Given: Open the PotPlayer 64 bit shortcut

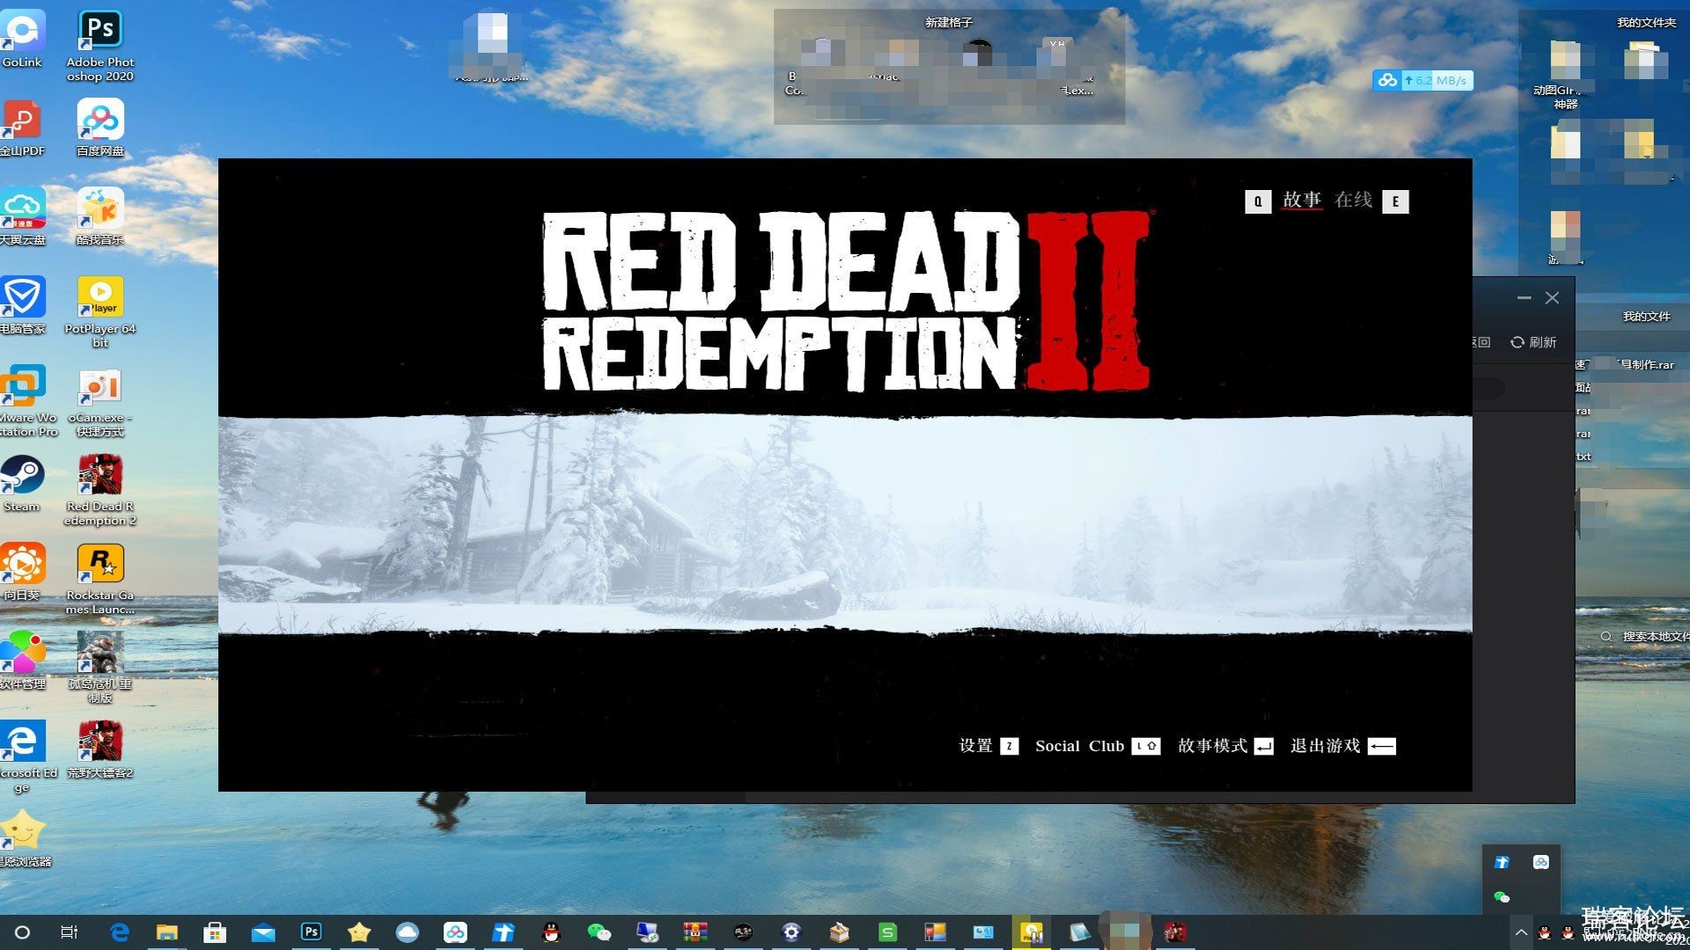Looking at the screenshot, I should [x=99, y=312].
